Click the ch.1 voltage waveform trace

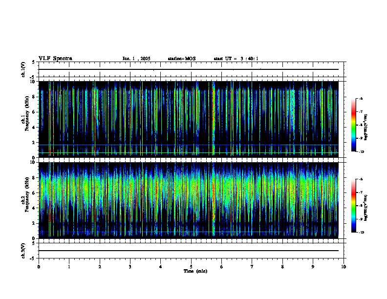point(189,69)
